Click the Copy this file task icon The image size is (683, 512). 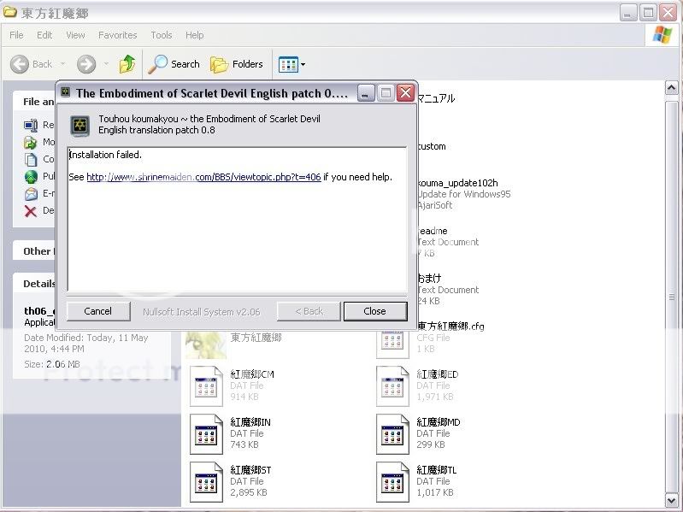[31, 159]
